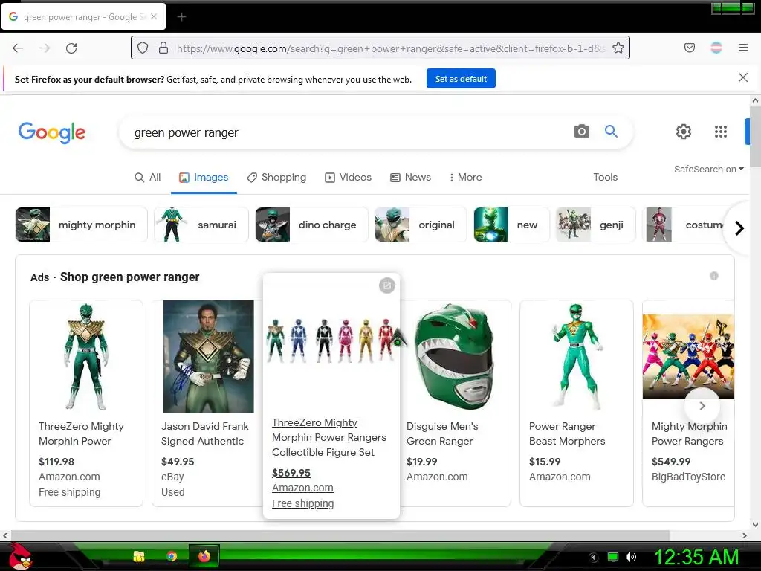Open the network monitor tray icon
The width and height of the screenshot is (761, 571).
click(x=613, y=557)
